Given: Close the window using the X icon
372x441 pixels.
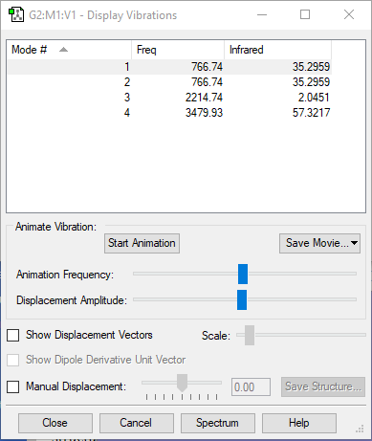Looking at the screenshot, I should (349, 14).
